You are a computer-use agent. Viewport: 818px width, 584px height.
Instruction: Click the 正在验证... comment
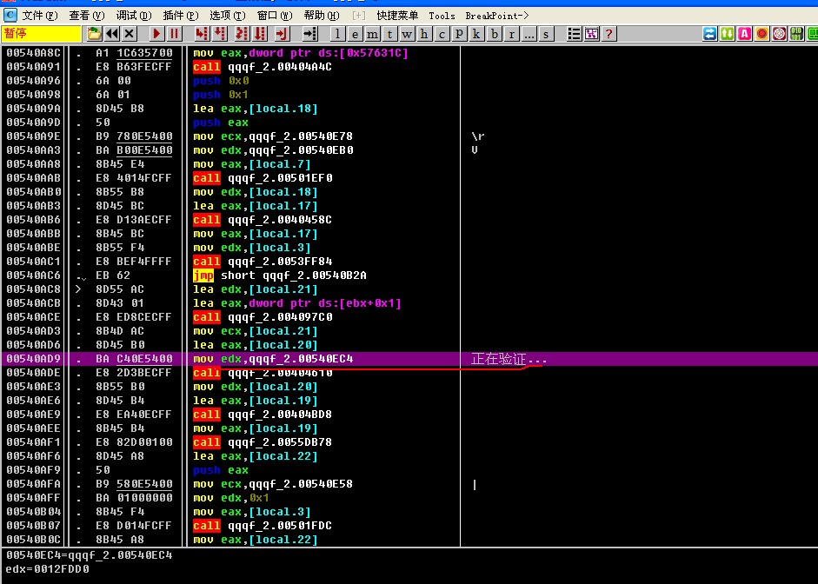pyautogui.click(x=509, y=359)
